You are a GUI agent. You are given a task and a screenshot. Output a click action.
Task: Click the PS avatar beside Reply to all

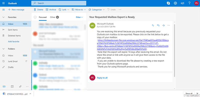coord(92,78)
